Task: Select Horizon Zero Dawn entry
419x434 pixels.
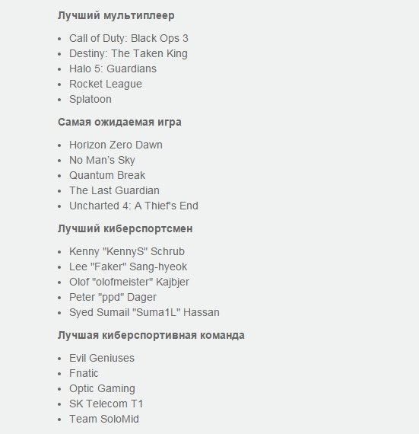Action: (116, 145)
